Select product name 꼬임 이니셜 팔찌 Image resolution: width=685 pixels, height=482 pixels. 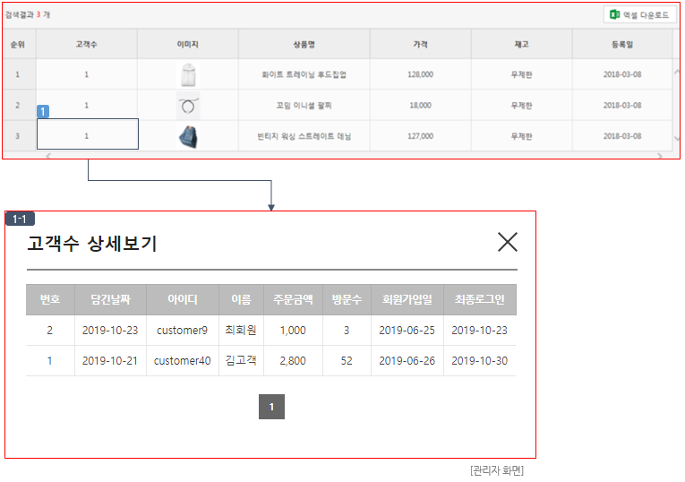(x=304, y=106)
